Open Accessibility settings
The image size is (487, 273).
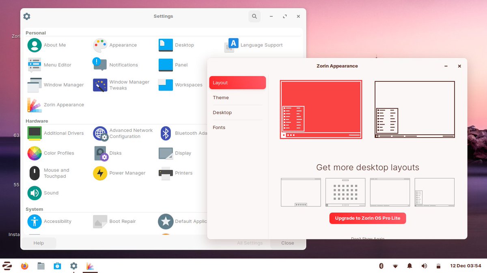pyautogui.click(x=50, y=221)
